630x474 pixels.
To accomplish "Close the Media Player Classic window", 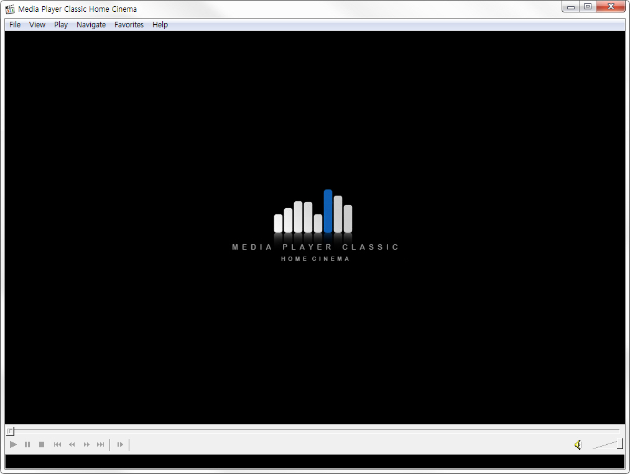I will (611, 7).
